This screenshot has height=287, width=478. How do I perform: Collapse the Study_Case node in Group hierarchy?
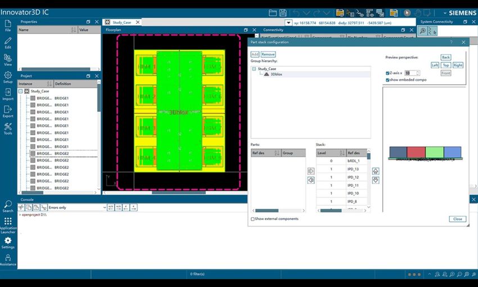(254, 69)
